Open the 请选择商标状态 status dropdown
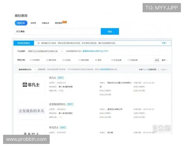This screenshot has width=184, height=147. [27, 70]
